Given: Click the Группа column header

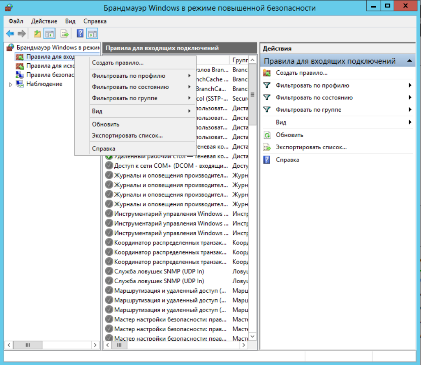Looking at the screenshot, I should point(240,60).
